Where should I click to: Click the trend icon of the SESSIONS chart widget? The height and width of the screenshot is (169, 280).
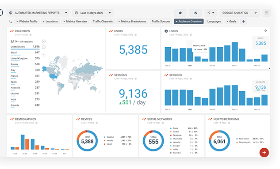166,75
